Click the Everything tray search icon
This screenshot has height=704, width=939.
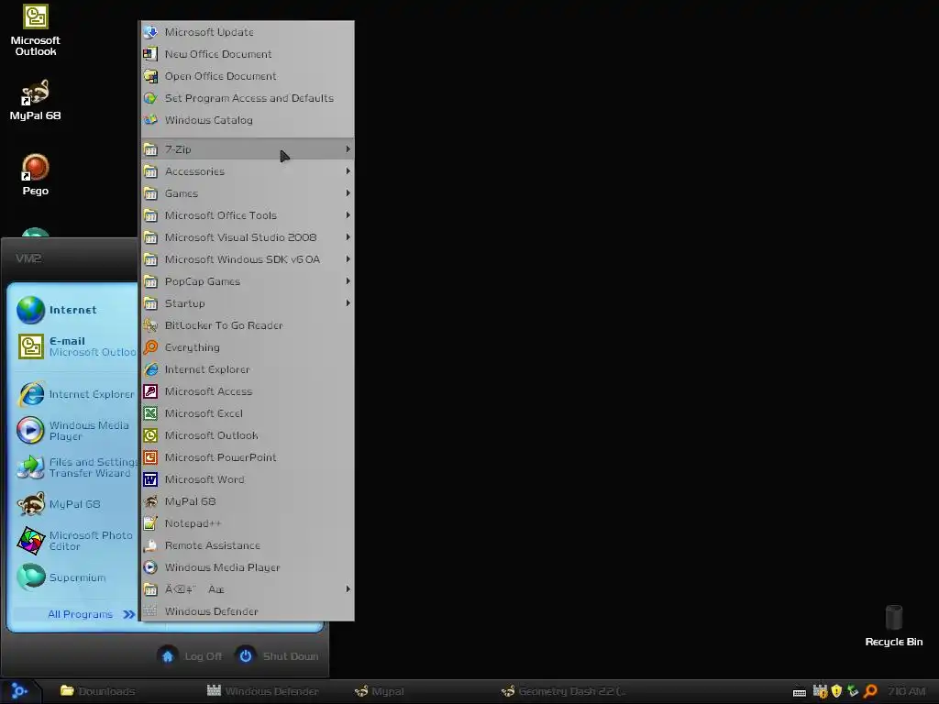pos(871,691)
